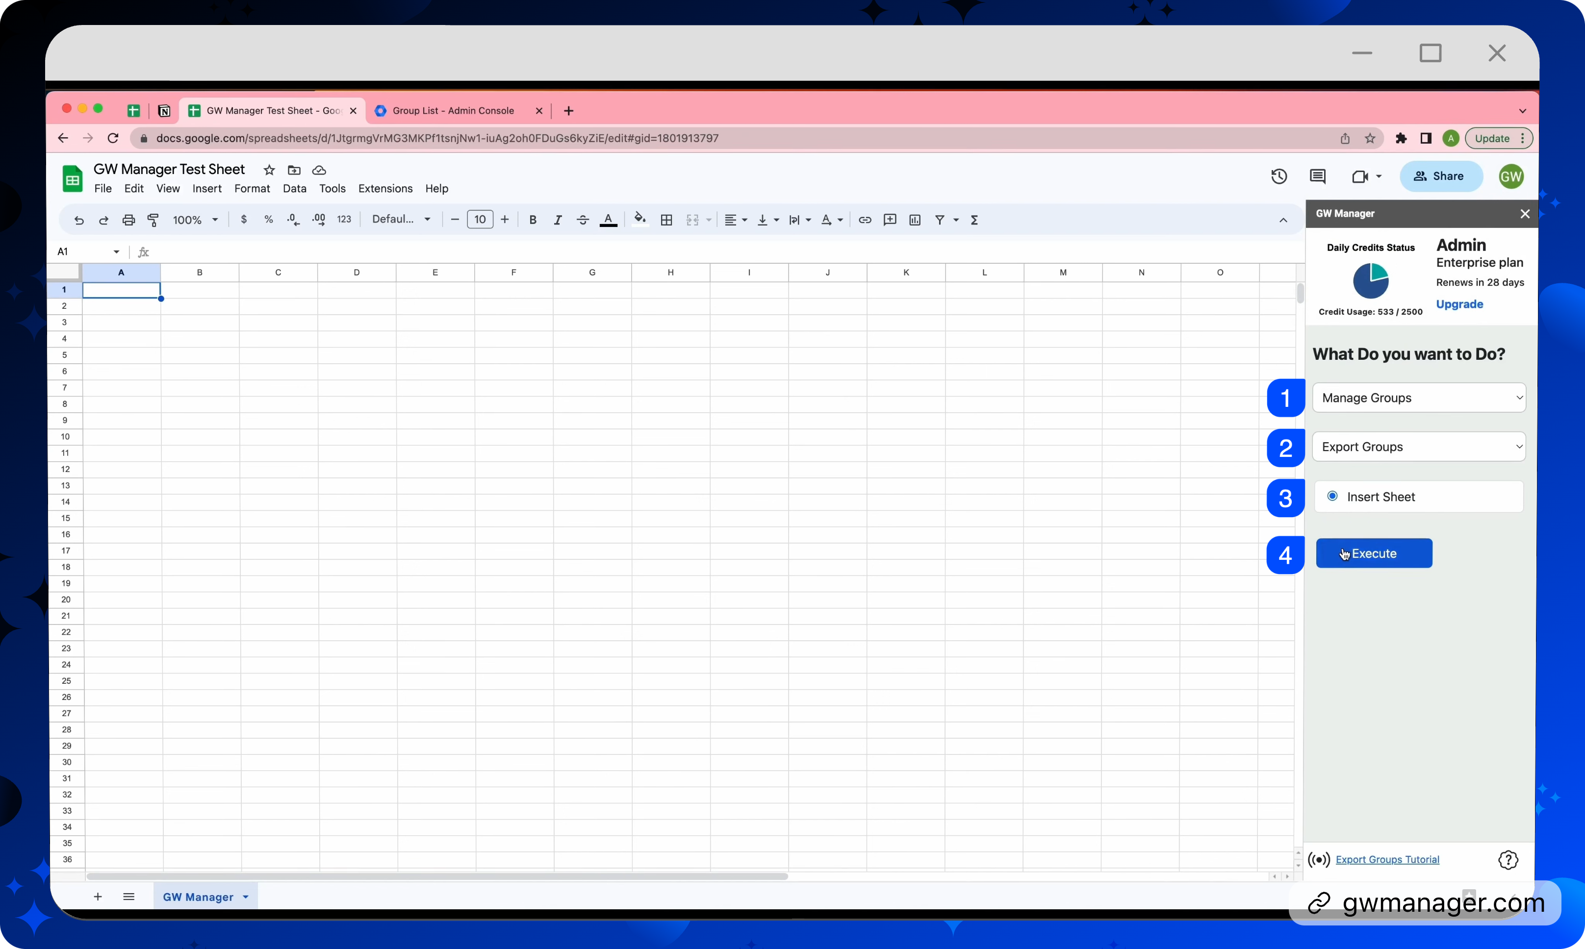Image resolution: width=1585 pixels, height=949 pixels.
Task: Open the Export Groups Tutorial link
Action: (1387, 859)
